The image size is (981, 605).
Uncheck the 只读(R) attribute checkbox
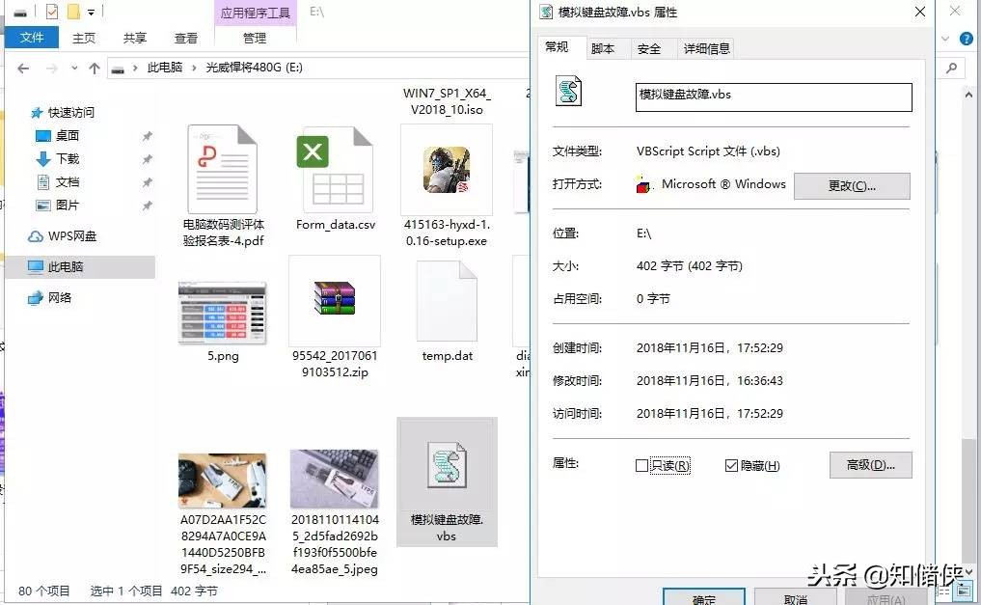coord(640,464)
